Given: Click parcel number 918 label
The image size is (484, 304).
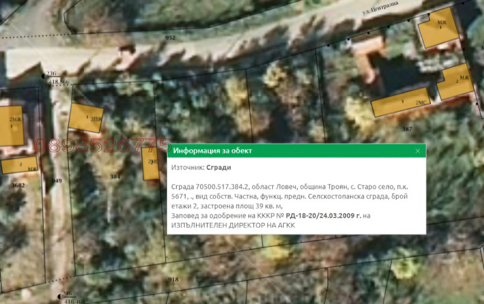Looking at the screenshot, I should [173, 279].
